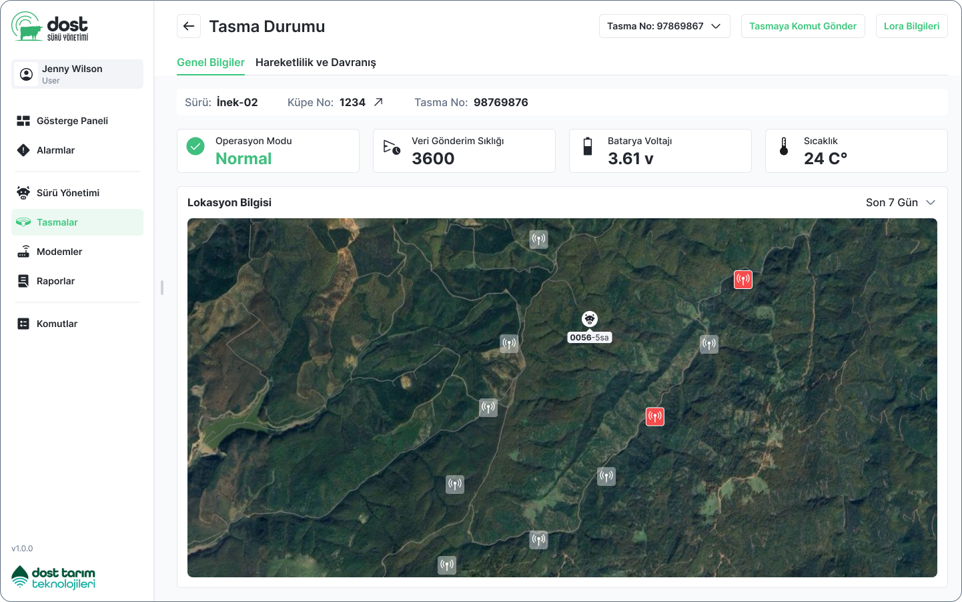Click the topmost gray antenna marker on map
Screen dimensions: 962x602
pyautogui.click(x=539, y=239)
